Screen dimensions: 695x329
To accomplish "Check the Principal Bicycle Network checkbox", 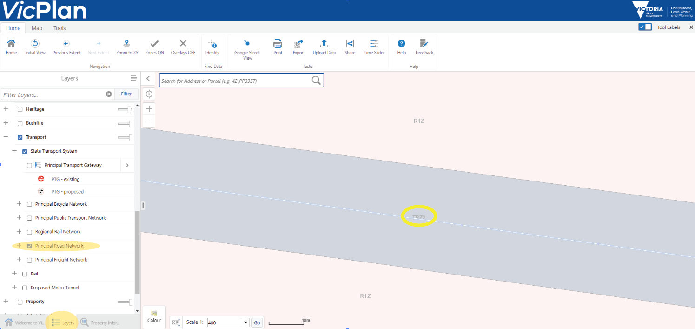I will click(x=30, y=204).
